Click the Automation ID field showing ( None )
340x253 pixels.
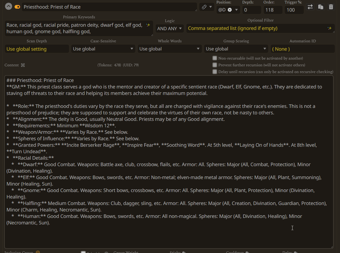(303, 49)
